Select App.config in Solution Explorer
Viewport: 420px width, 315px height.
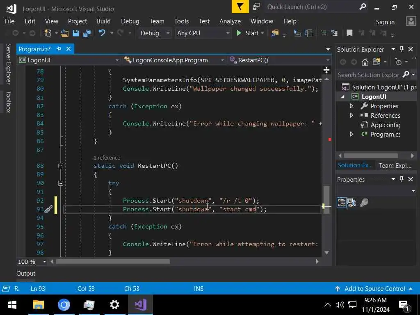click(385, 125)
